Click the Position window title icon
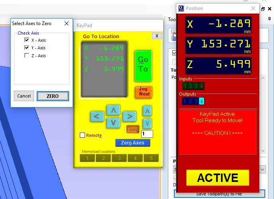 [x=181, y=8]
